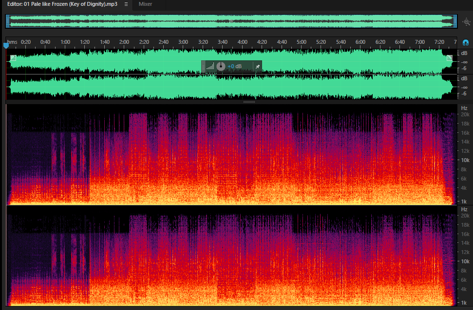Click the left channel Hz scale label

(464, 108)
